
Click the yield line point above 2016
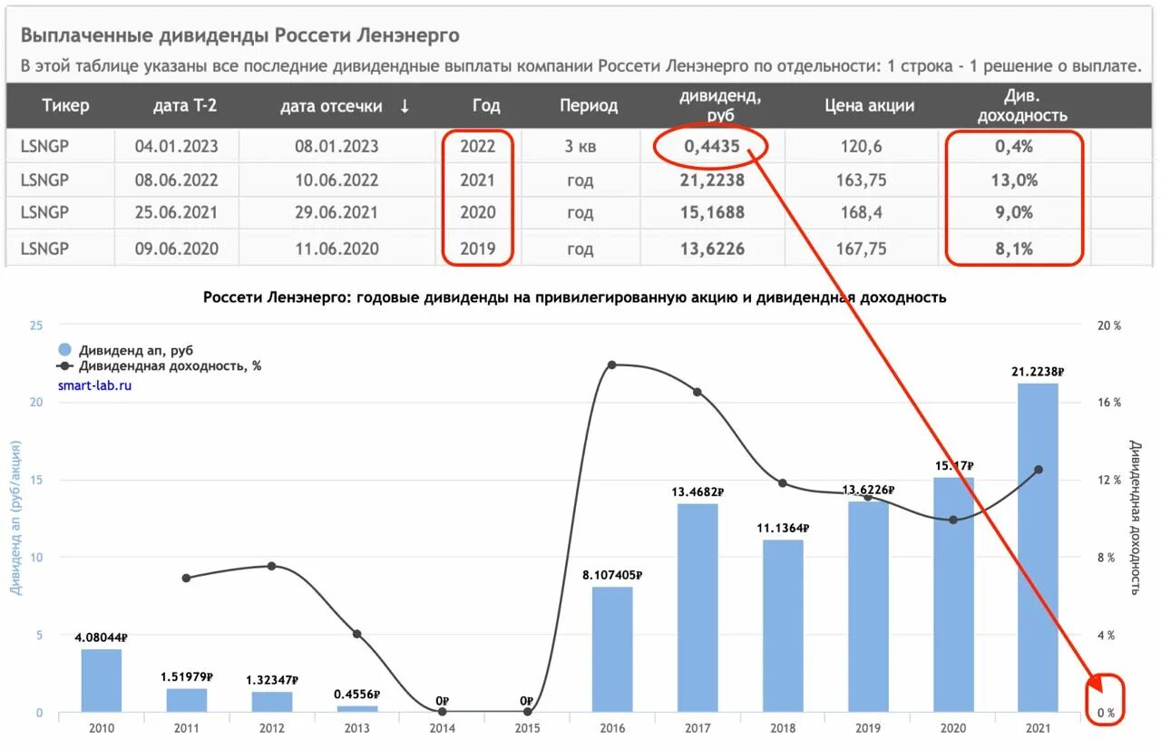(x=612, y=365)
